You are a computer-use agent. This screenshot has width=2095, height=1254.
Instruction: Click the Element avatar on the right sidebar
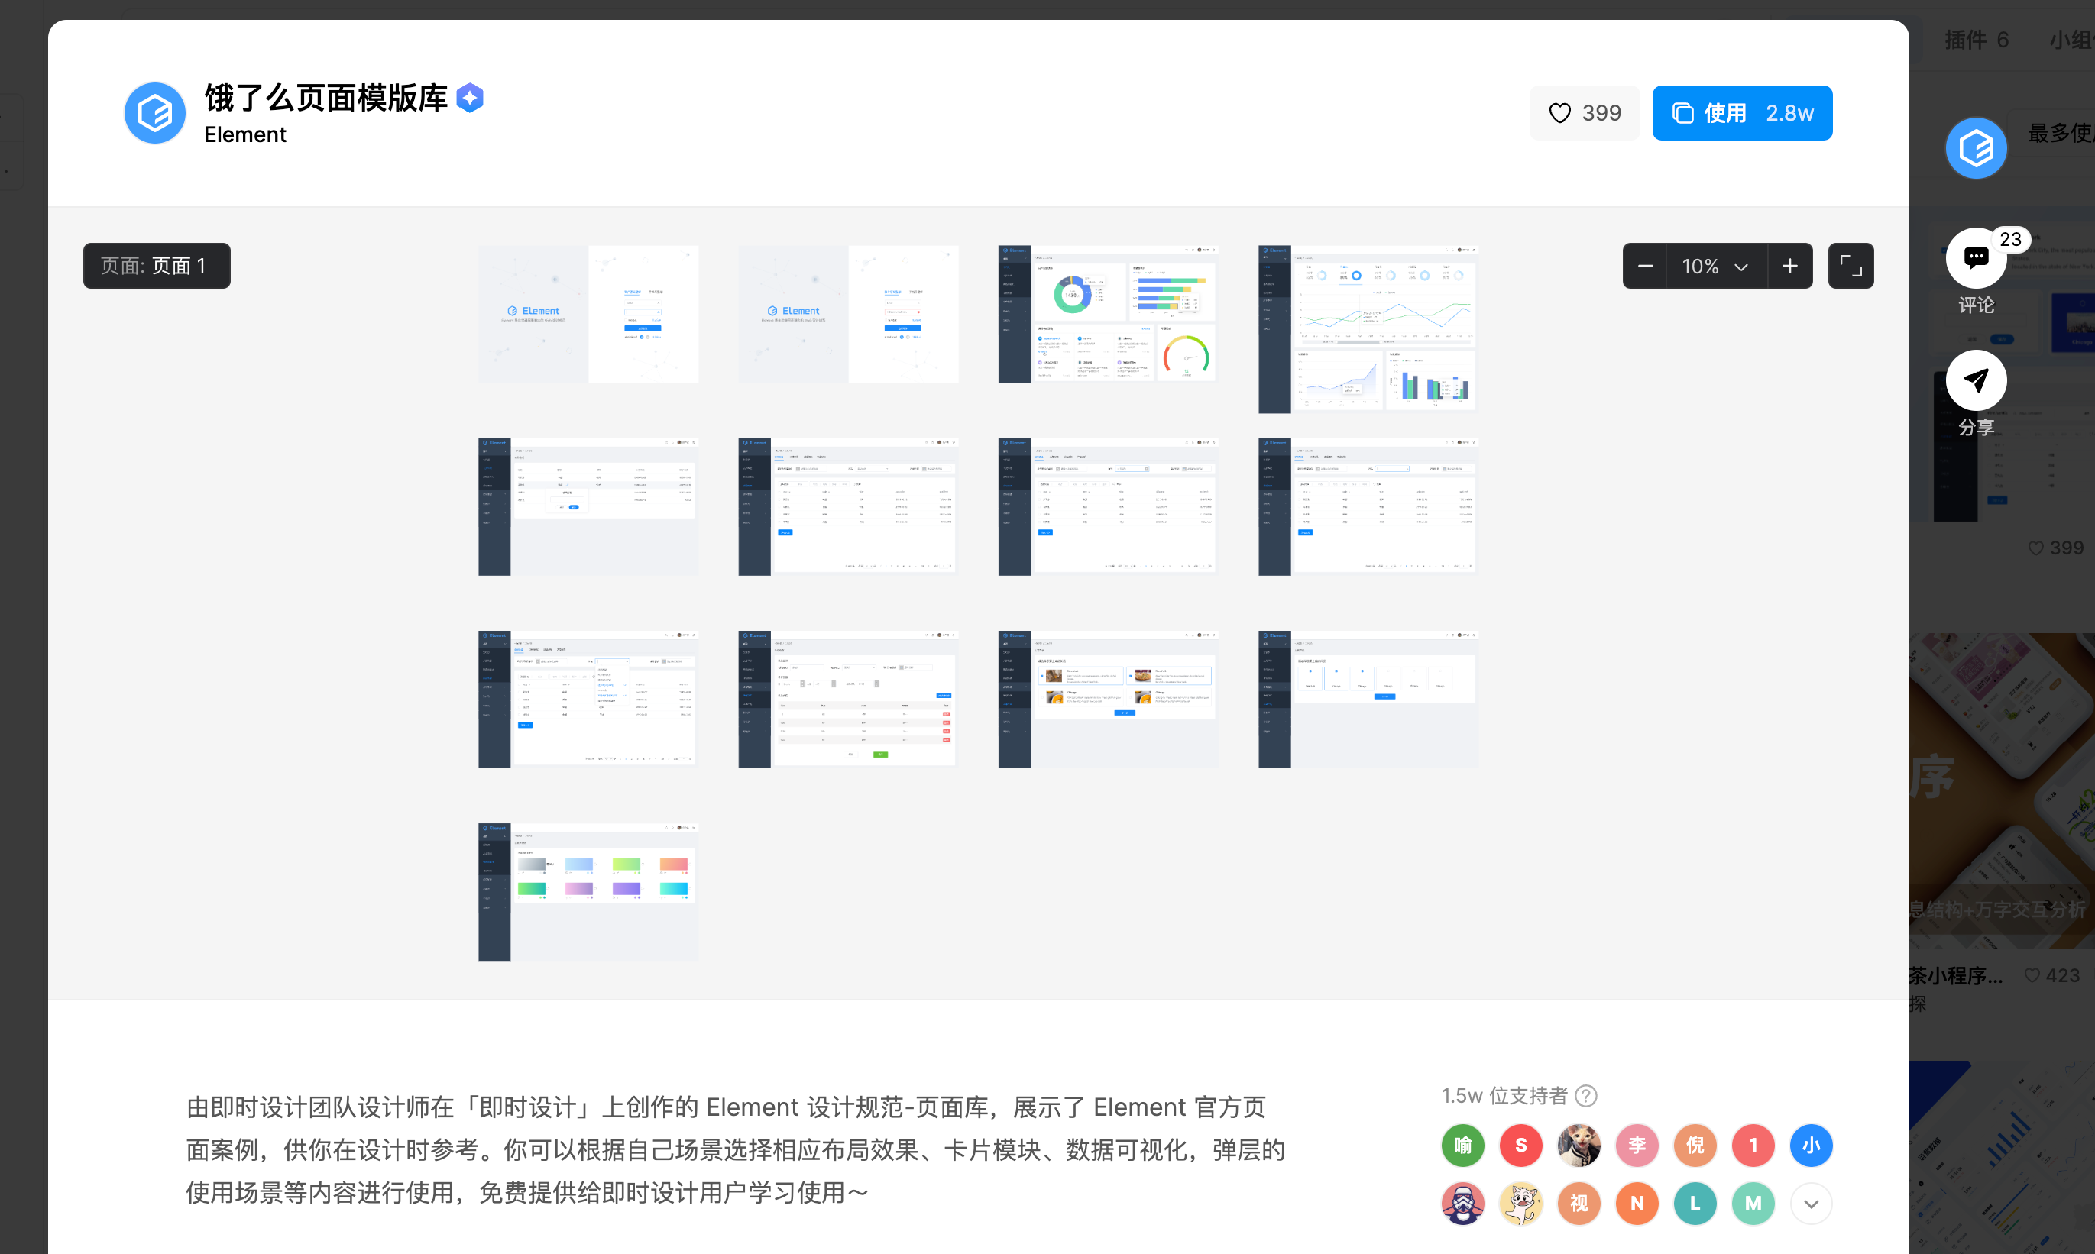click(x=1976, y=148)
